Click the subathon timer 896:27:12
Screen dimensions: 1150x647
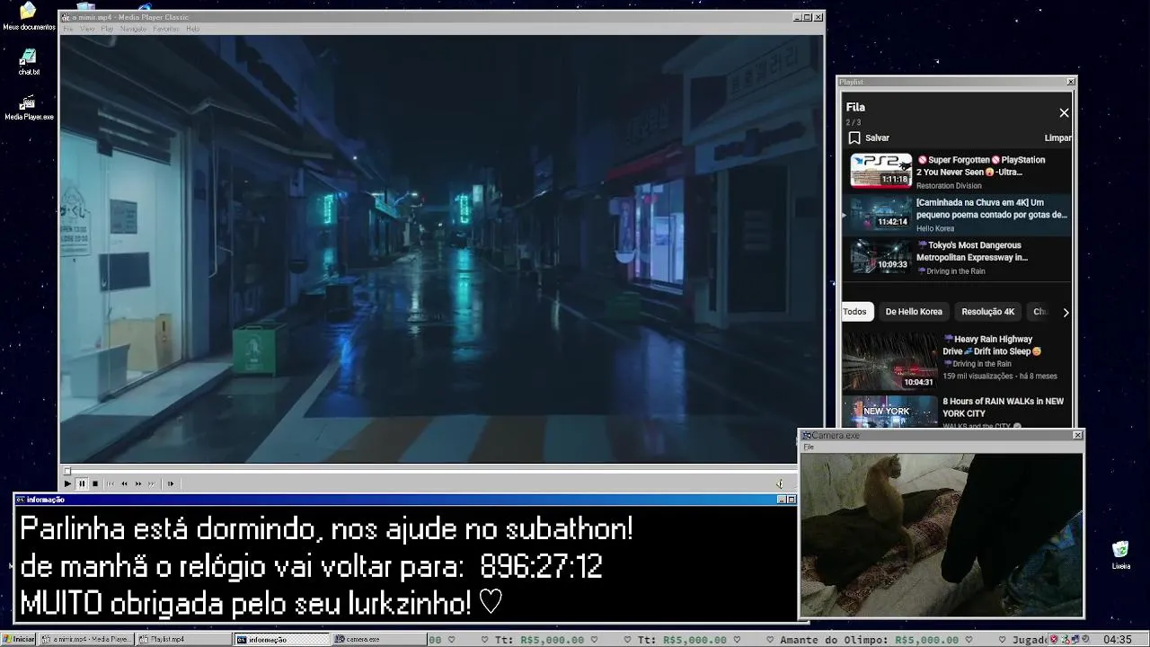coord(541,567)
